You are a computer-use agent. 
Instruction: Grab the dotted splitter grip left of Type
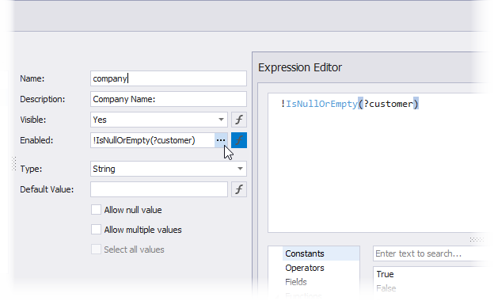coord(14,164)
